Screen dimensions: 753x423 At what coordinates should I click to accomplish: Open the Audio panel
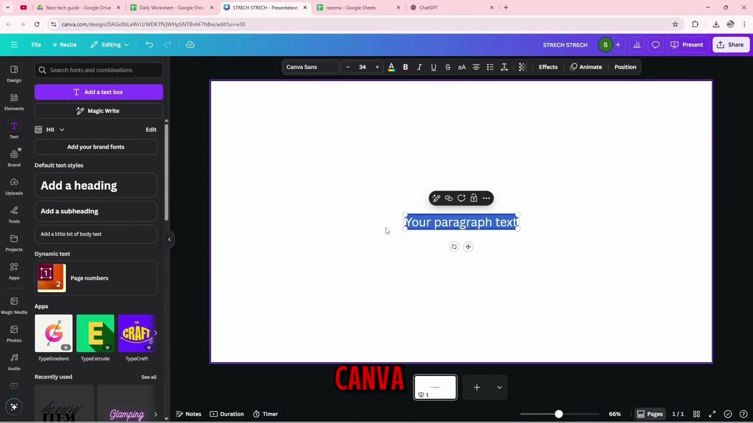point(14,361)
